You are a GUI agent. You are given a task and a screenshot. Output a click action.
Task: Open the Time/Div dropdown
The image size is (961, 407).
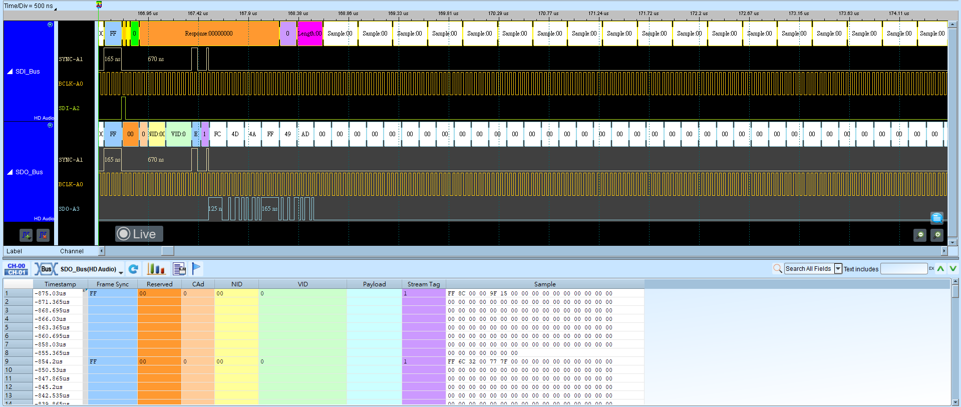[x=55, y=9]
